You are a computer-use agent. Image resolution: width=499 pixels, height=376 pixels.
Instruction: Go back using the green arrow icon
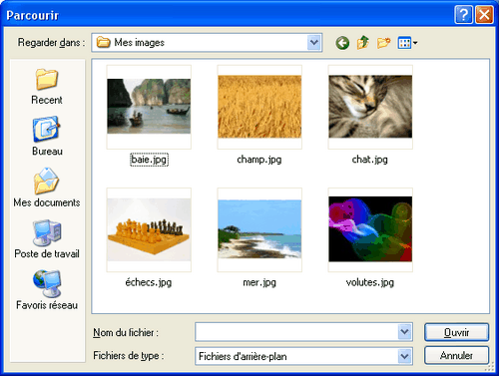[x=342, y=43]
